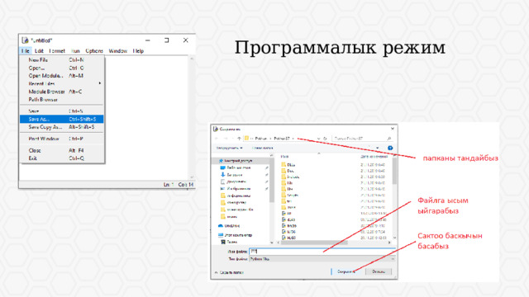Close the IDLE untitled window
Screen dimensions: 529x297
coord(185,40)
